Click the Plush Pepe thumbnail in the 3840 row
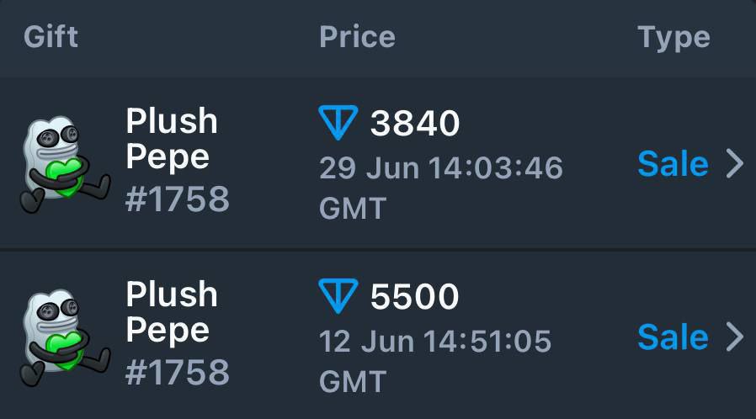The image size is (756, 419). [x=65, y=165]
